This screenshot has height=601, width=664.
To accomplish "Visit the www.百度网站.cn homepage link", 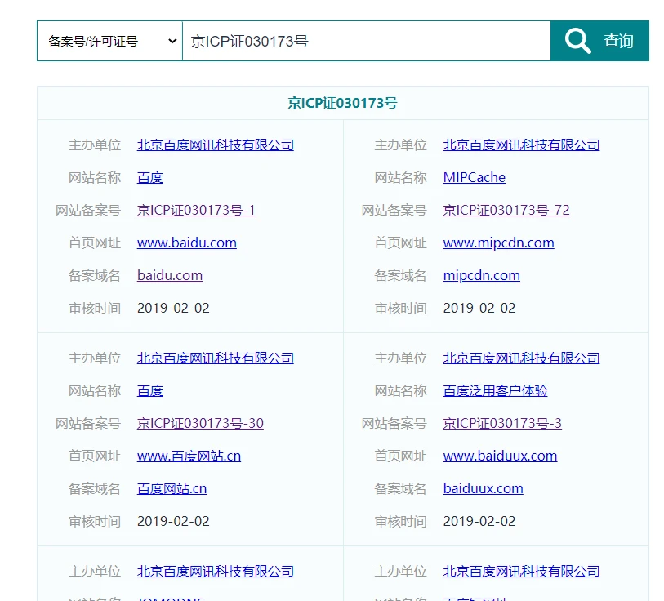I will [189, 456].
